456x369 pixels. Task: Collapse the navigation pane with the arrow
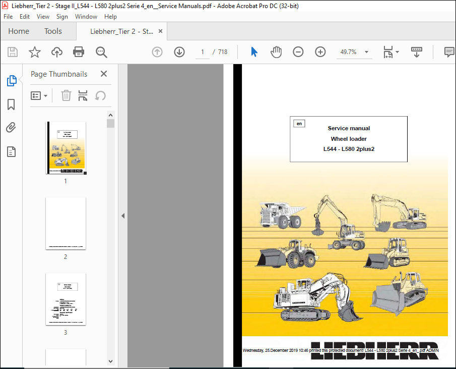(123, 216)
